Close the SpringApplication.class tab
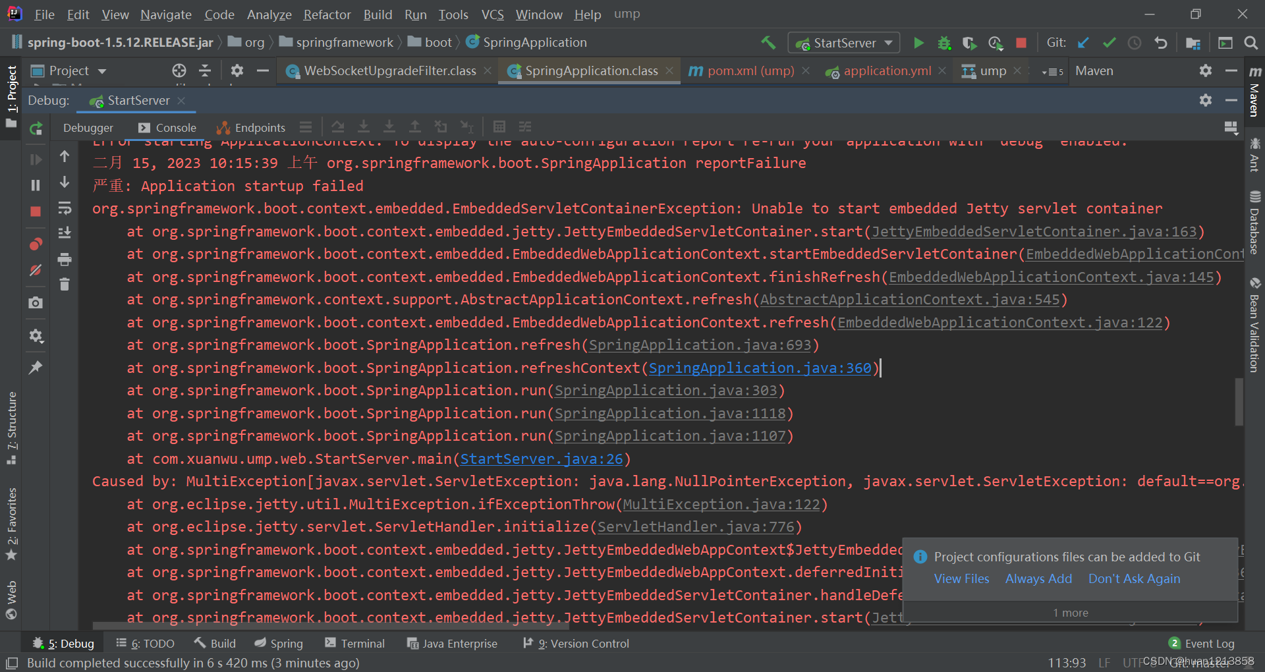The image size is (1265, 672). [669, 70]
